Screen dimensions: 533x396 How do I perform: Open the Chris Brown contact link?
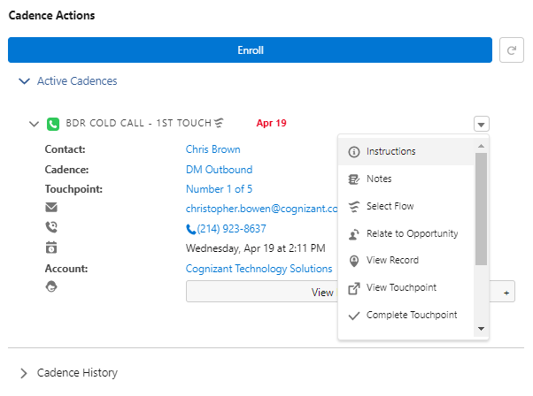click(212, 149)
